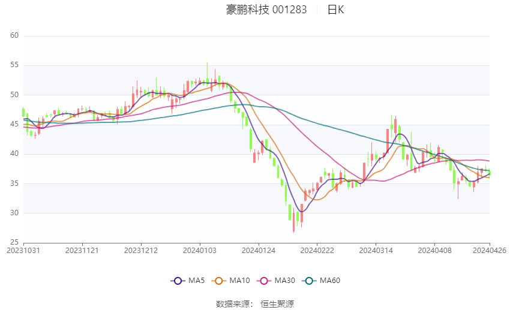The width and height of the screenshot is (510, 310).
Task: Hide the MA10 line via its label
Action: (240, 281)
